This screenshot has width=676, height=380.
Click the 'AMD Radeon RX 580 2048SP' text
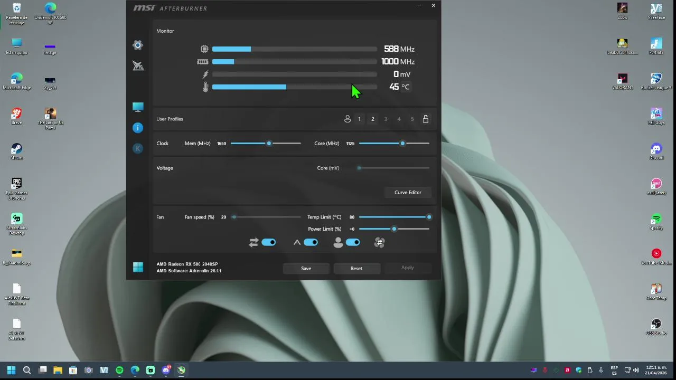[x=187, y=264]
